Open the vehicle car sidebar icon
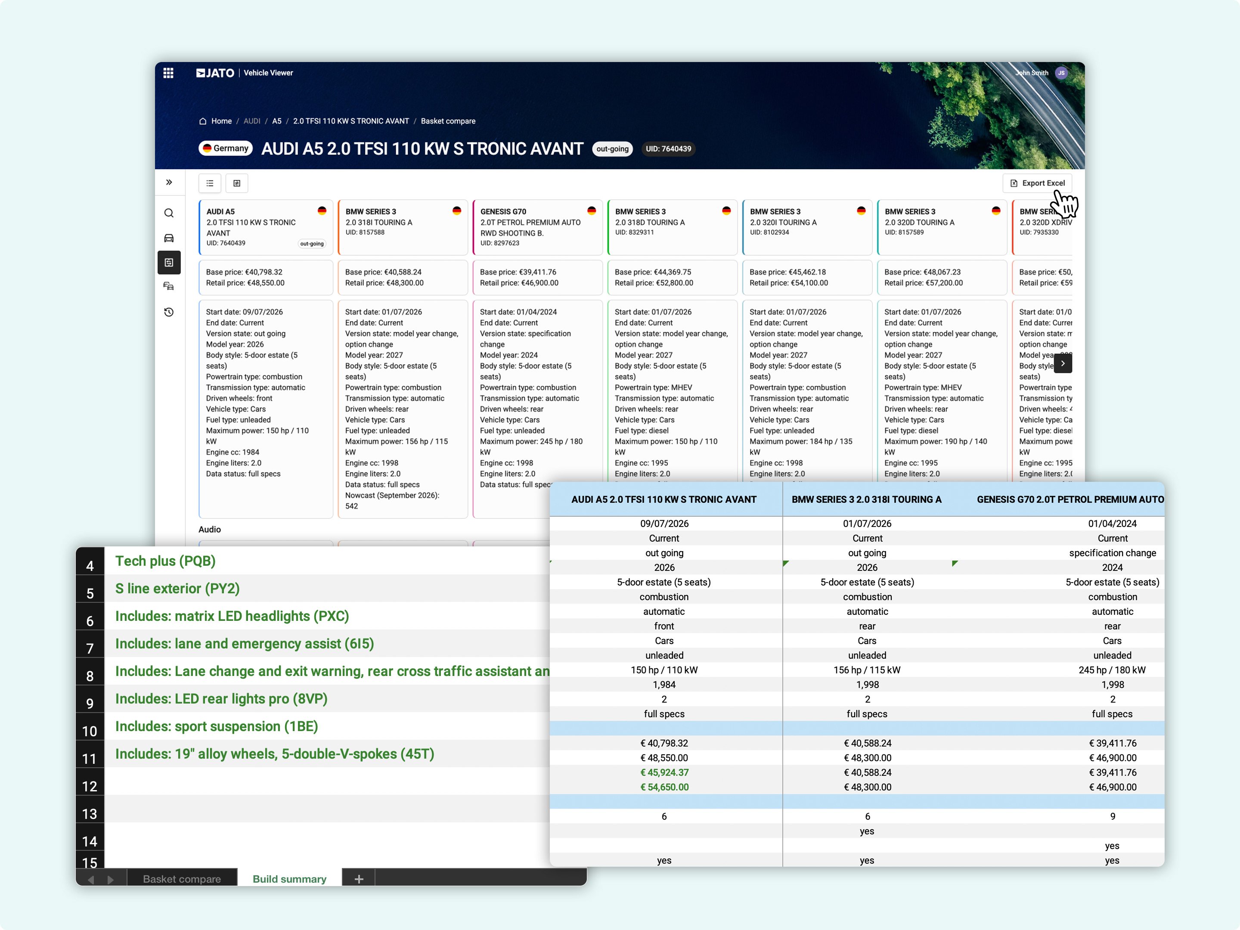 [169, 238]
